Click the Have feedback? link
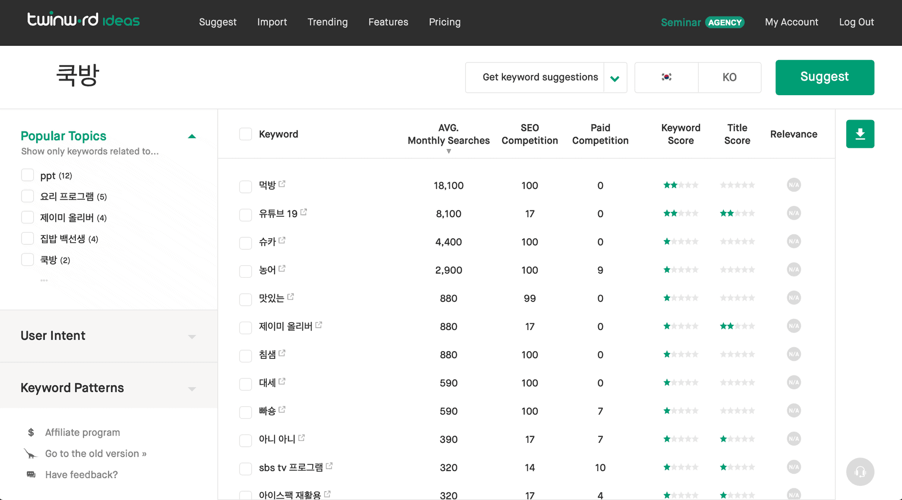The width and height of the screenshot is (902, 500). 82,475
